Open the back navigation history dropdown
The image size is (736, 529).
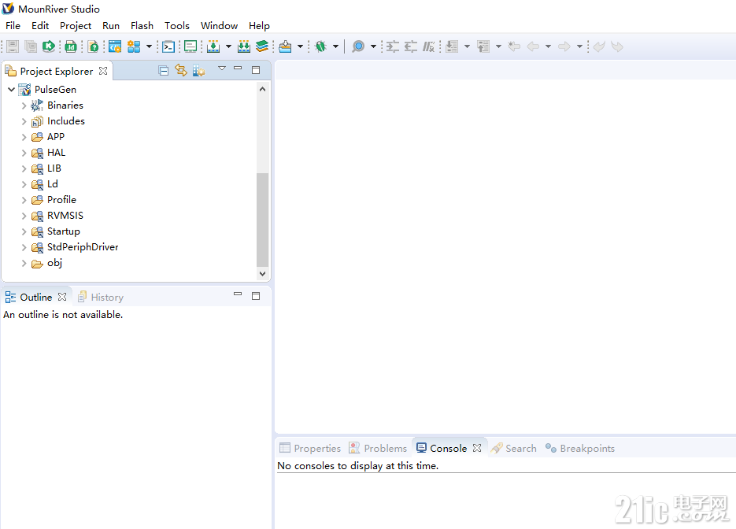(548, 46)
